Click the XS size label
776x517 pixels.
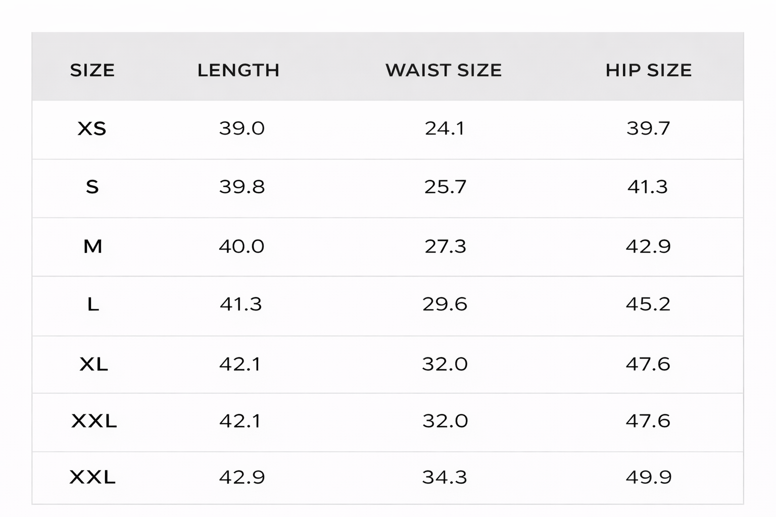pos(92,129)
